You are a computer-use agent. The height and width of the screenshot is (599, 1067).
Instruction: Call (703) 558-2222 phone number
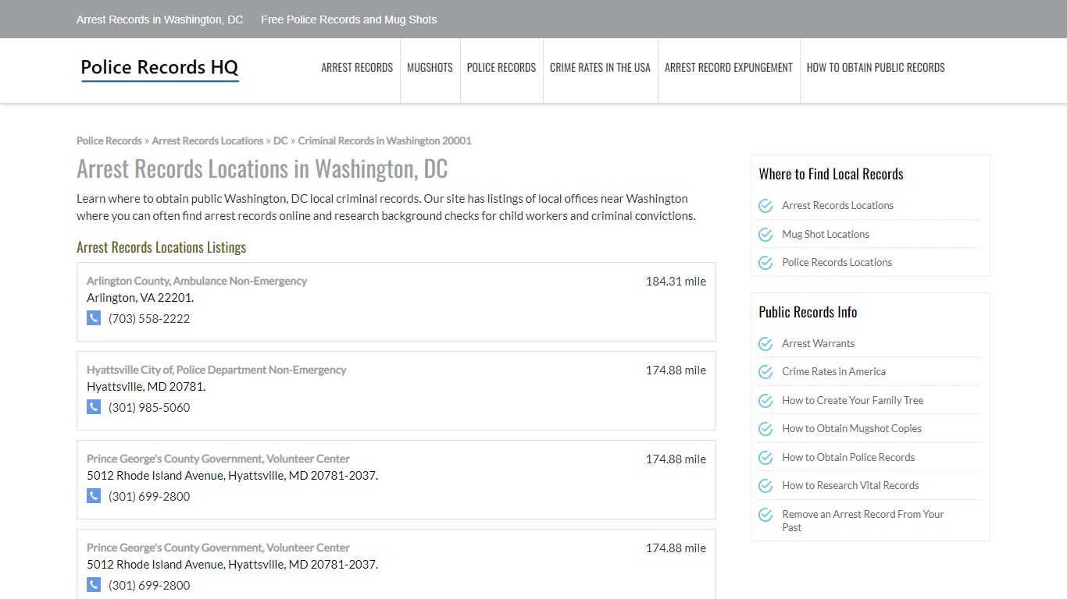point(149,318)
